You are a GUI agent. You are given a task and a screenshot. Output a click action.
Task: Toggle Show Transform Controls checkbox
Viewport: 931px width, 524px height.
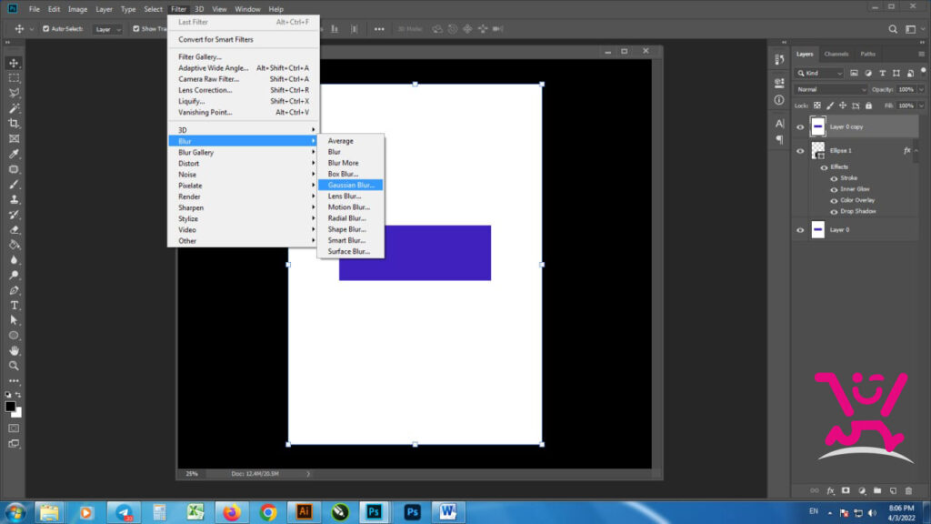tap(136, 28)
